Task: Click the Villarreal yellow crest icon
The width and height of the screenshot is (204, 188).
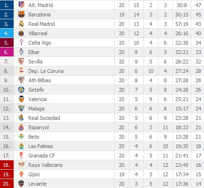Action: coord(21,33)
